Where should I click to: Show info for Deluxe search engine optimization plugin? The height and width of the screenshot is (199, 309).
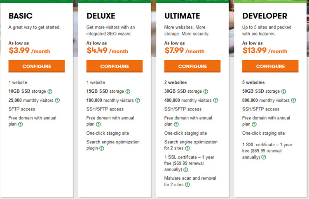pyautogui.click(x=102, y=148)
